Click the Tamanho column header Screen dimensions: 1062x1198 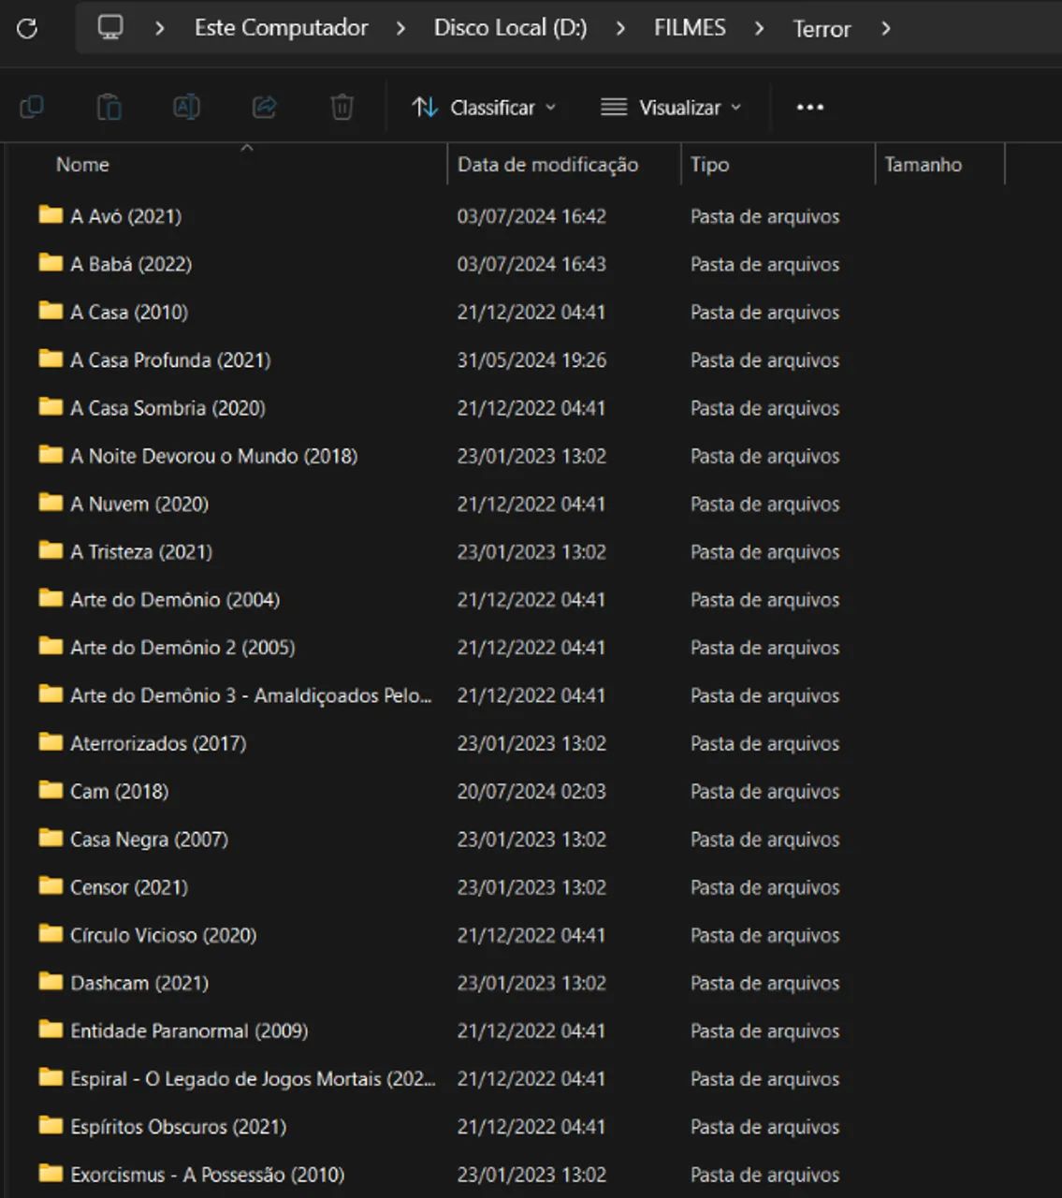pos(923,165)
